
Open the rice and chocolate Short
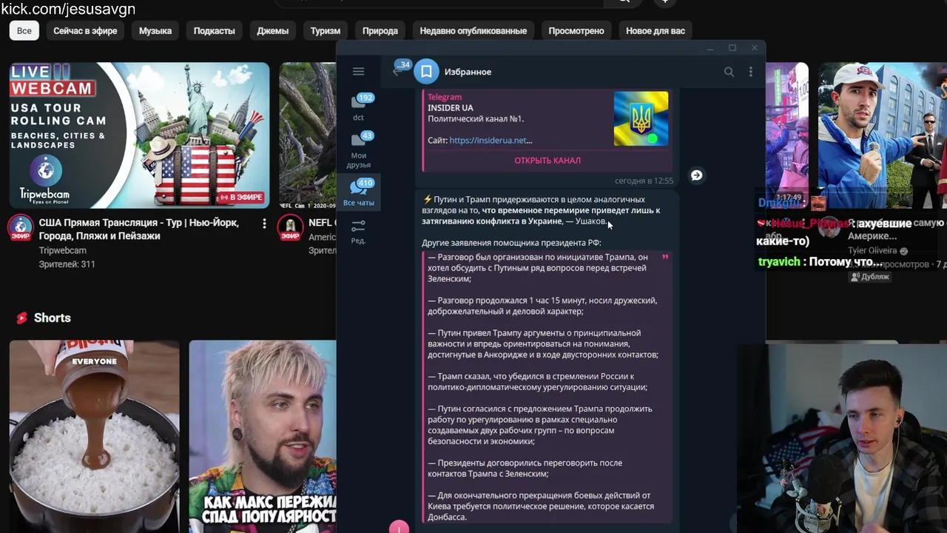[94, 437]
